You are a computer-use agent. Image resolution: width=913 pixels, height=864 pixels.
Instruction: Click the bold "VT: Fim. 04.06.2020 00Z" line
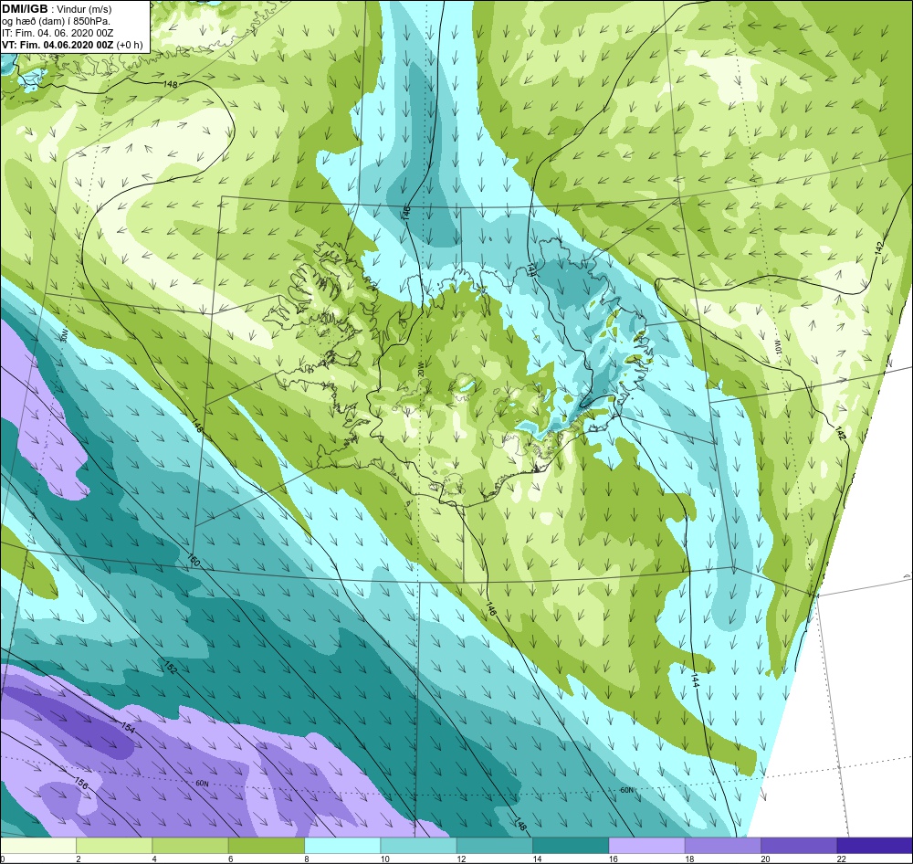(x=58, y=45)
